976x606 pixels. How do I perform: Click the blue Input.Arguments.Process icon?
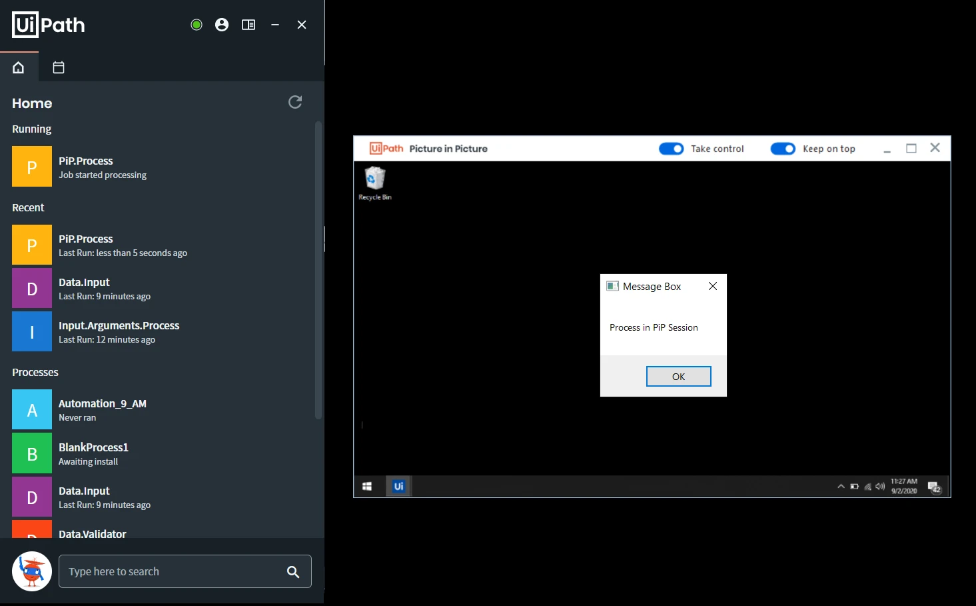[x=32, y=331]
